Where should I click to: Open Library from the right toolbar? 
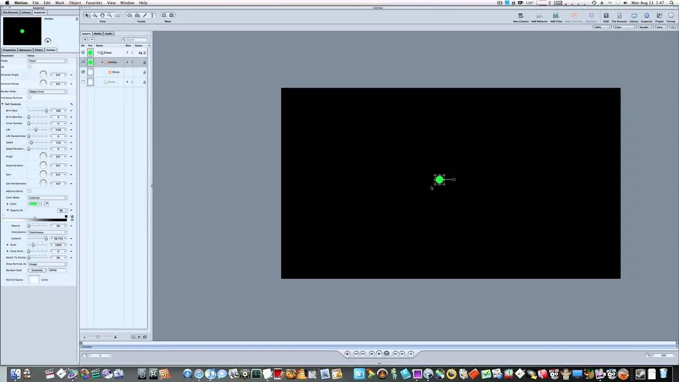[634, 18]
